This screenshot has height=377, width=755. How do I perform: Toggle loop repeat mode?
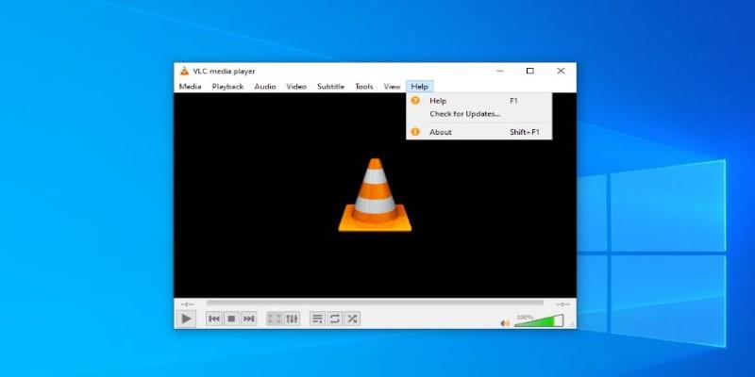(334, 320)
